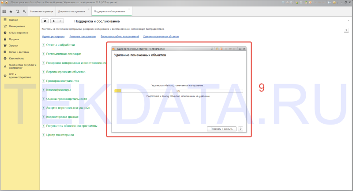Open the sections menu grid icon
This screenshot has width=353, height=191.
[4, 11]
